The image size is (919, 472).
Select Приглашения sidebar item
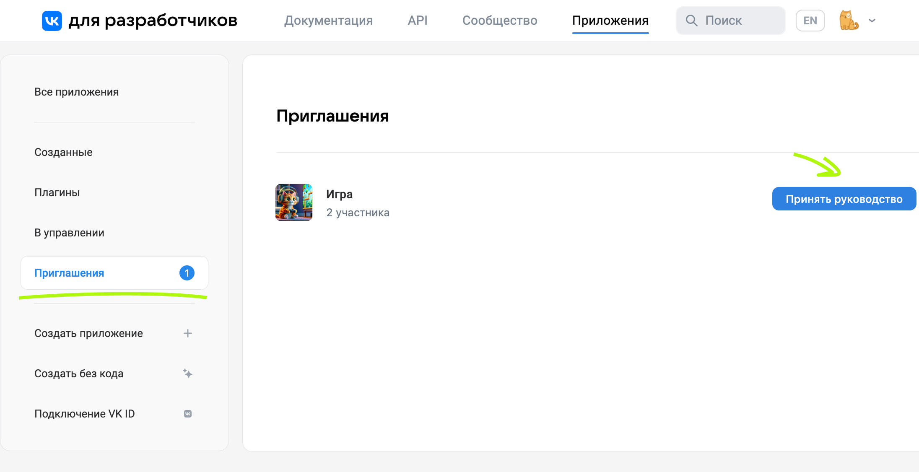pyautogui.click(x=114, y=273)
